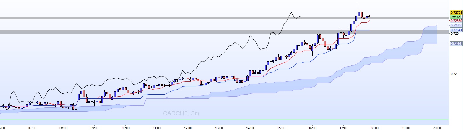
Task: Click the 11:00 time axis label
Action: [157, 128]
